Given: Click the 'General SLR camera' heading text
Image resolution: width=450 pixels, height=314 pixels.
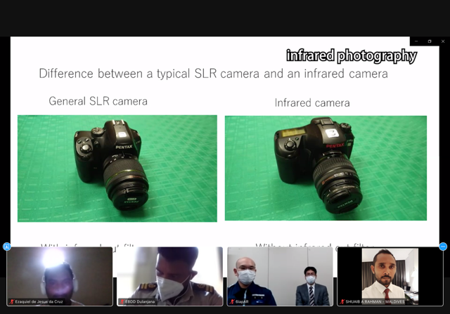Looking at the screenshot, I should pyautogui.click(x=98, y=101).
